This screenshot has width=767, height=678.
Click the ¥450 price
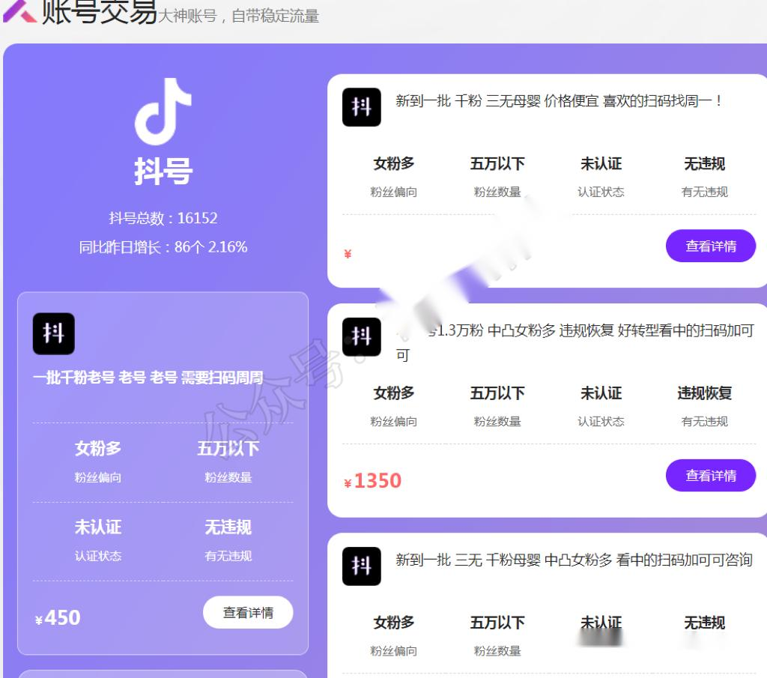[58, 617]
